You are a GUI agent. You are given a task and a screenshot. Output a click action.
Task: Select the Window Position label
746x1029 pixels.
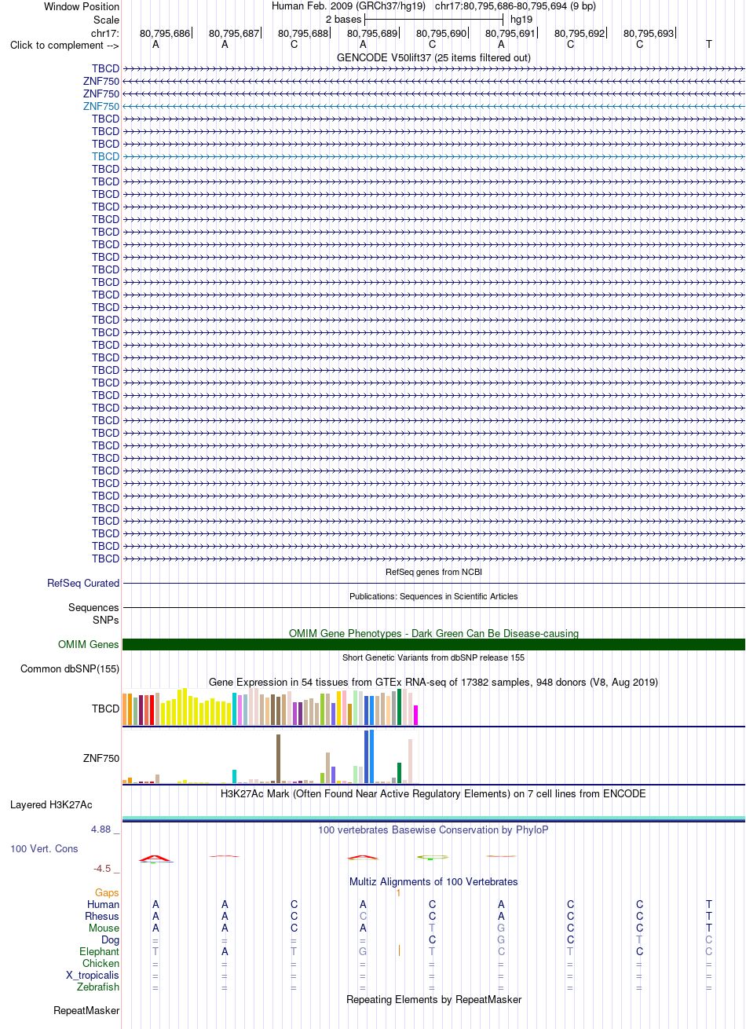pos(82,6)
